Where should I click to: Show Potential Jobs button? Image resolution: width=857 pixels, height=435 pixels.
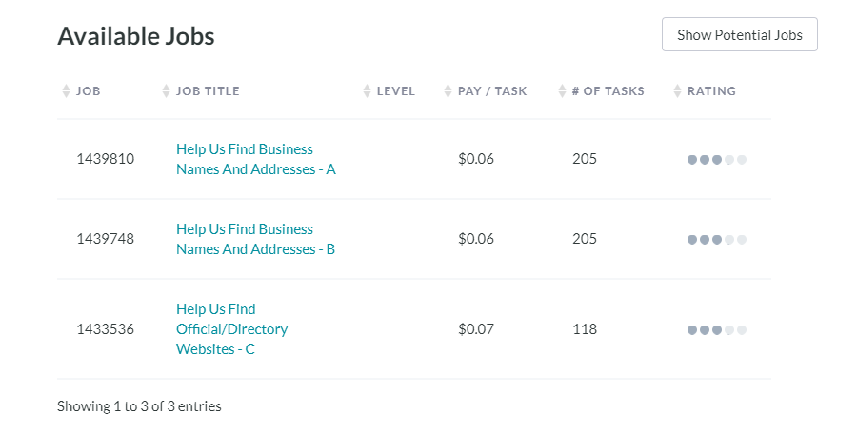click(740, 34)
